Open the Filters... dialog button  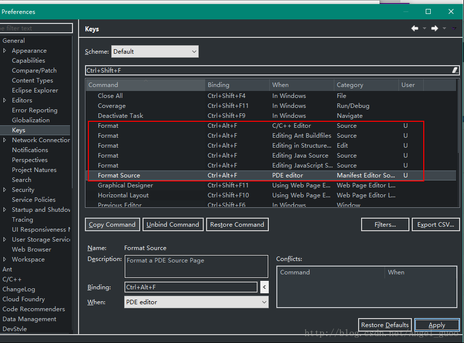pyautogui.click(x=385, y=225)
